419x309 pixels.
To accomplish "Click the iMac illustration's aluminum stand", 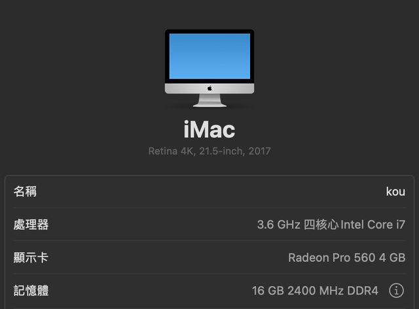I will [x=209, y=101].
